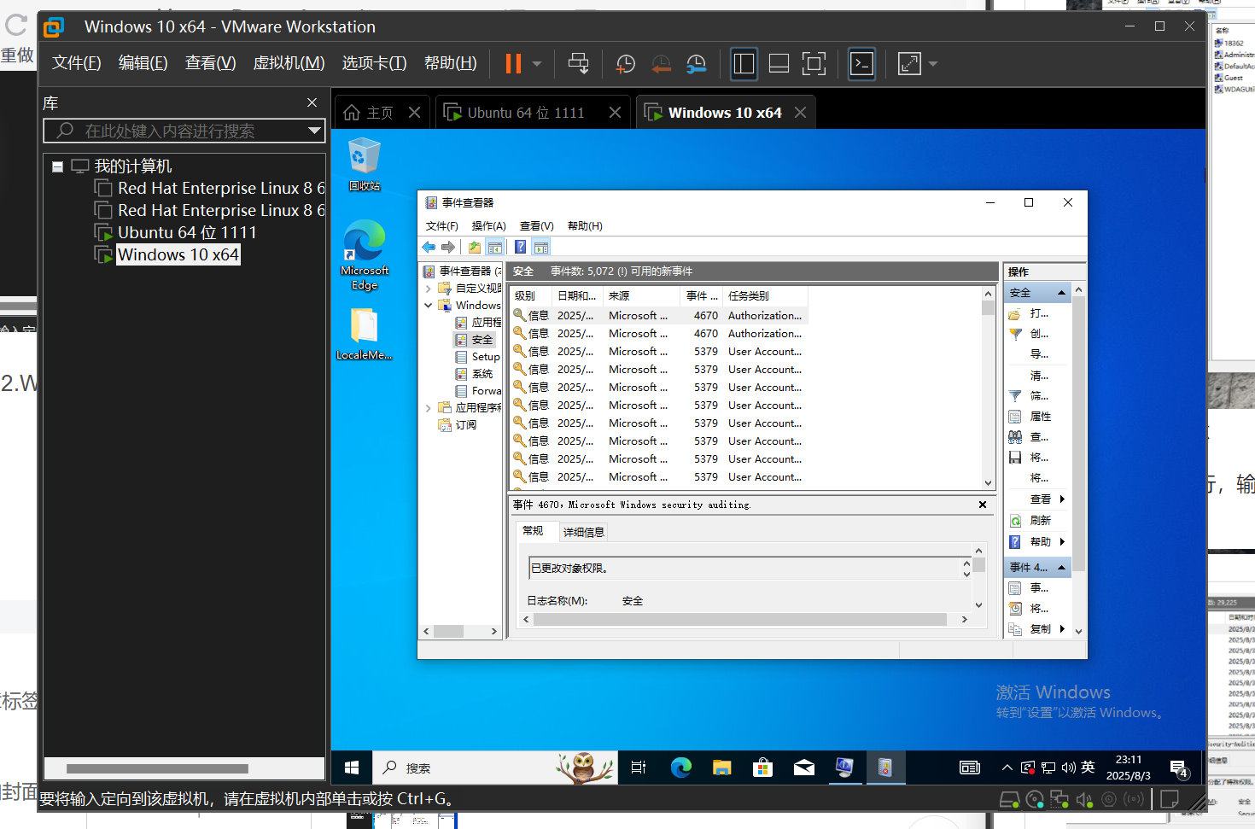Click the 刷新 refresh action

pos(1041,520)
